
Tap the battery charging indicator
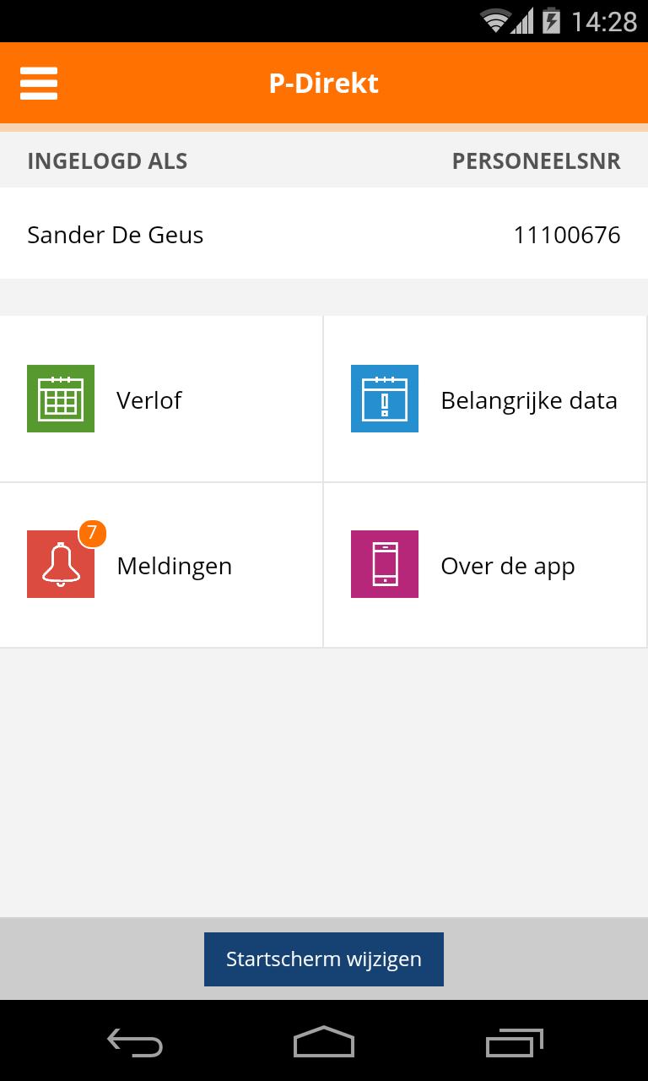point(551,21)
